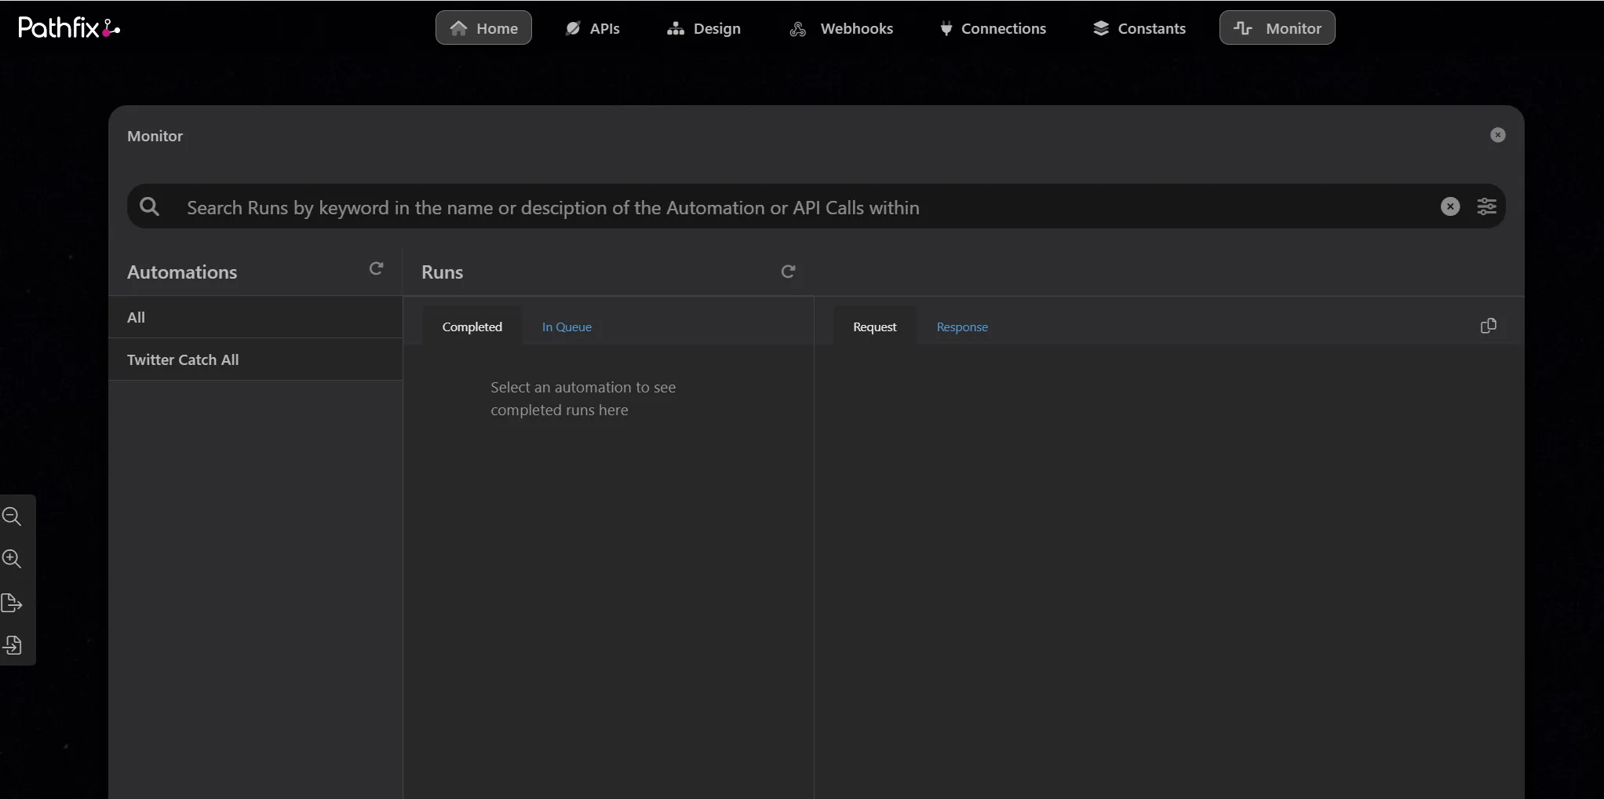Copy the request content to clipboard
This screenshot has height=799, width=1604.
(1489, 326)
